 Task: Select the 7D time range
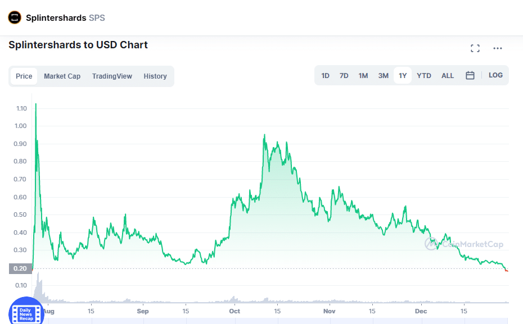click(344, 76)
